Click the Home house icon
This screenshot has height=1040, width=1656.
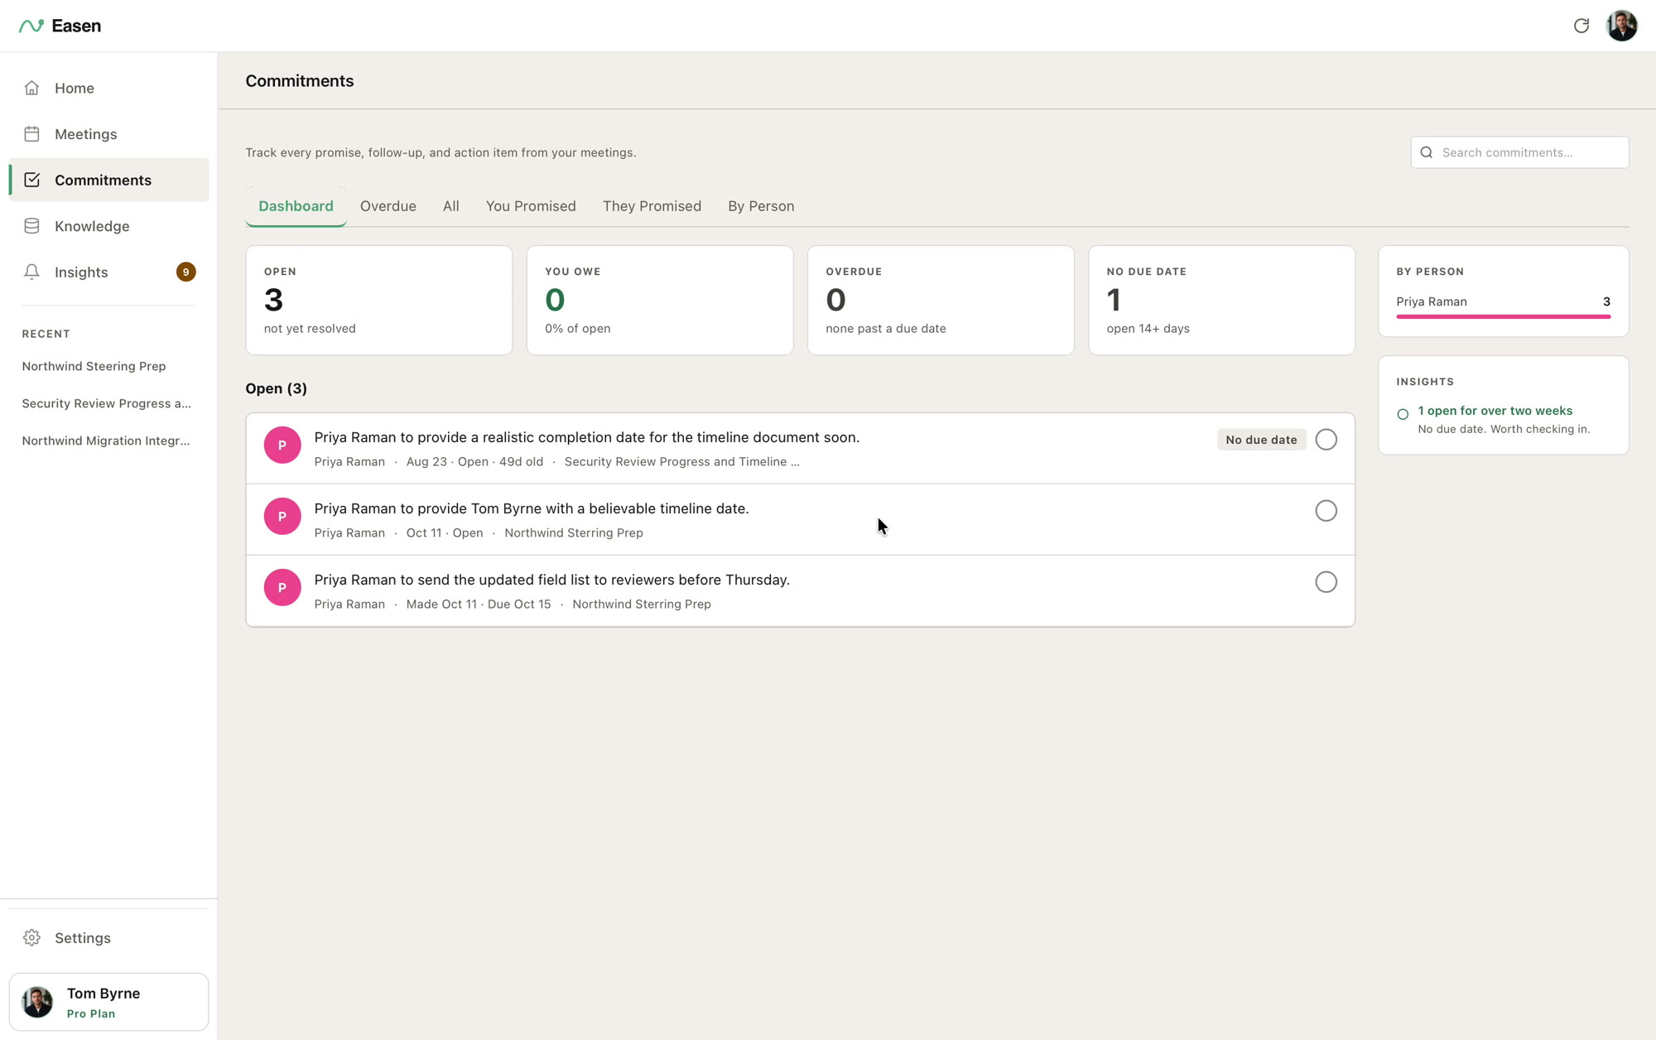coord(31,88)
